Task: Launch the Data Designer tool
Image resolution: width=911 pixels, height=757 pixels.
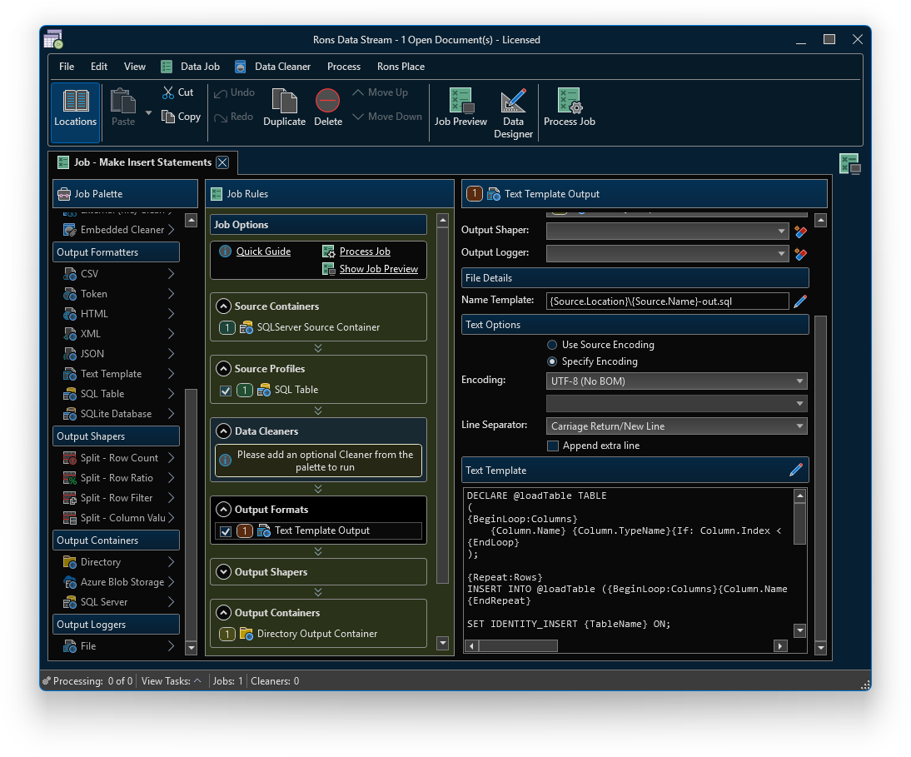Action: (x=513, y=114)
